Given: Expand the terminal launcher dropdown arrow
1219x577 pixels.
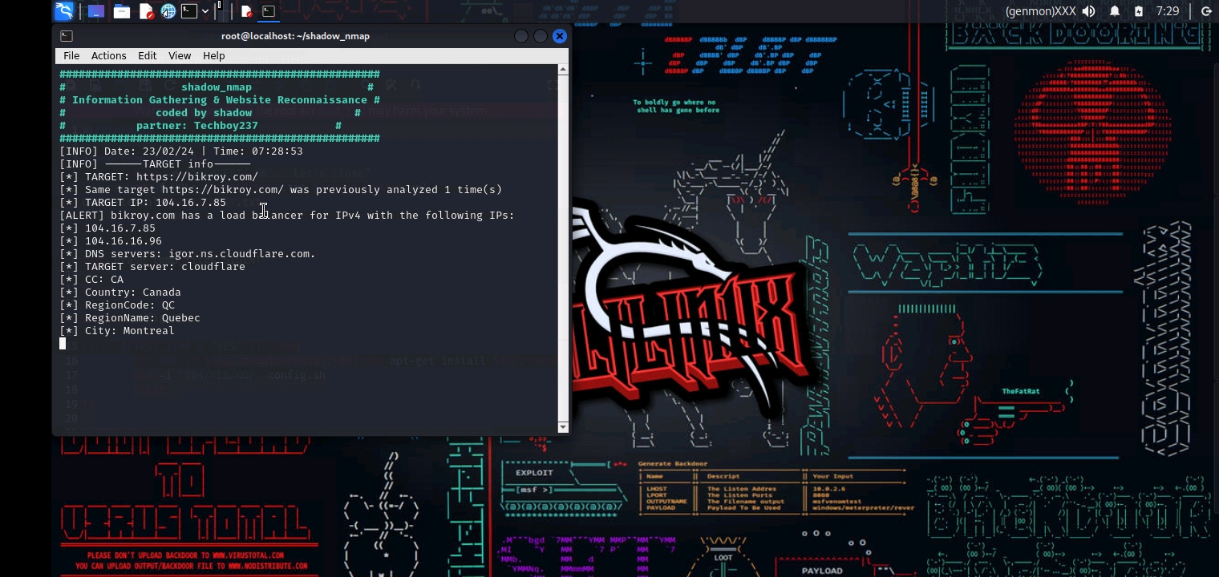Looking at the screenshot, I should coord(205,11).
